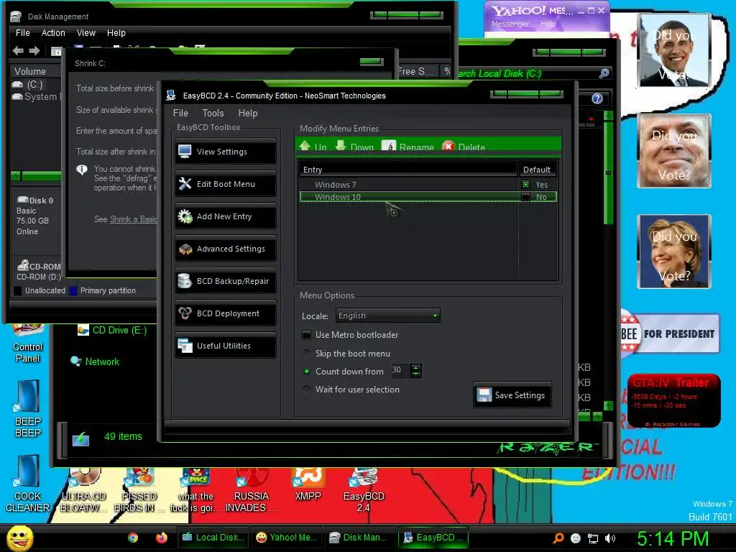The height and width of the screenshot is (552, 736).
Task: Rename the selected boot entry
Action: 408,147
